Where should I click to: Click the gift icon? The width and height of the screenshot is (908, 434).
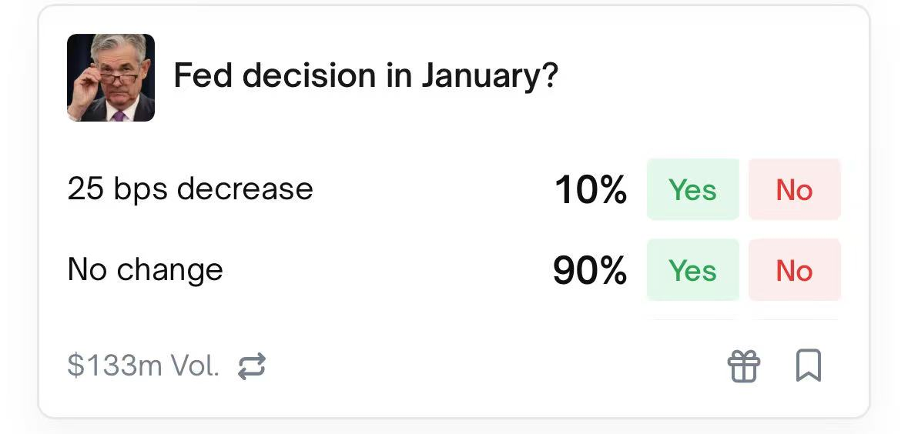[x=744, y=366]
